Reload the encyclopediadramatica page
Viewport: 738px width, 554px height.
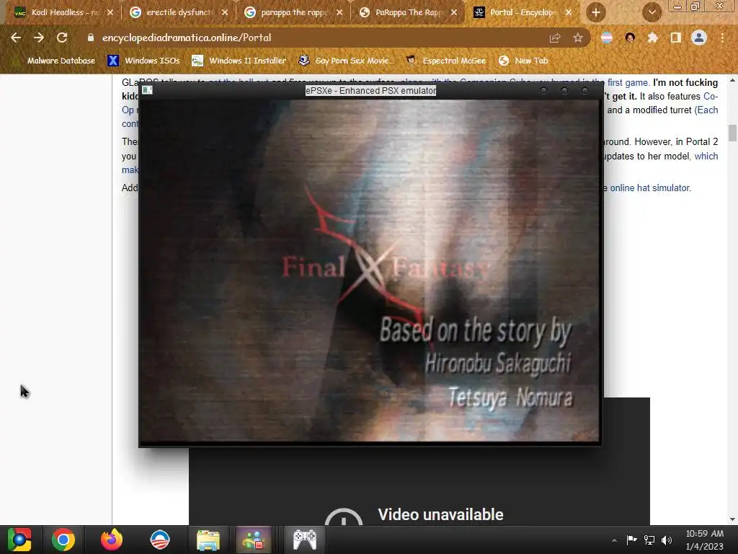(x=62, y=38)
